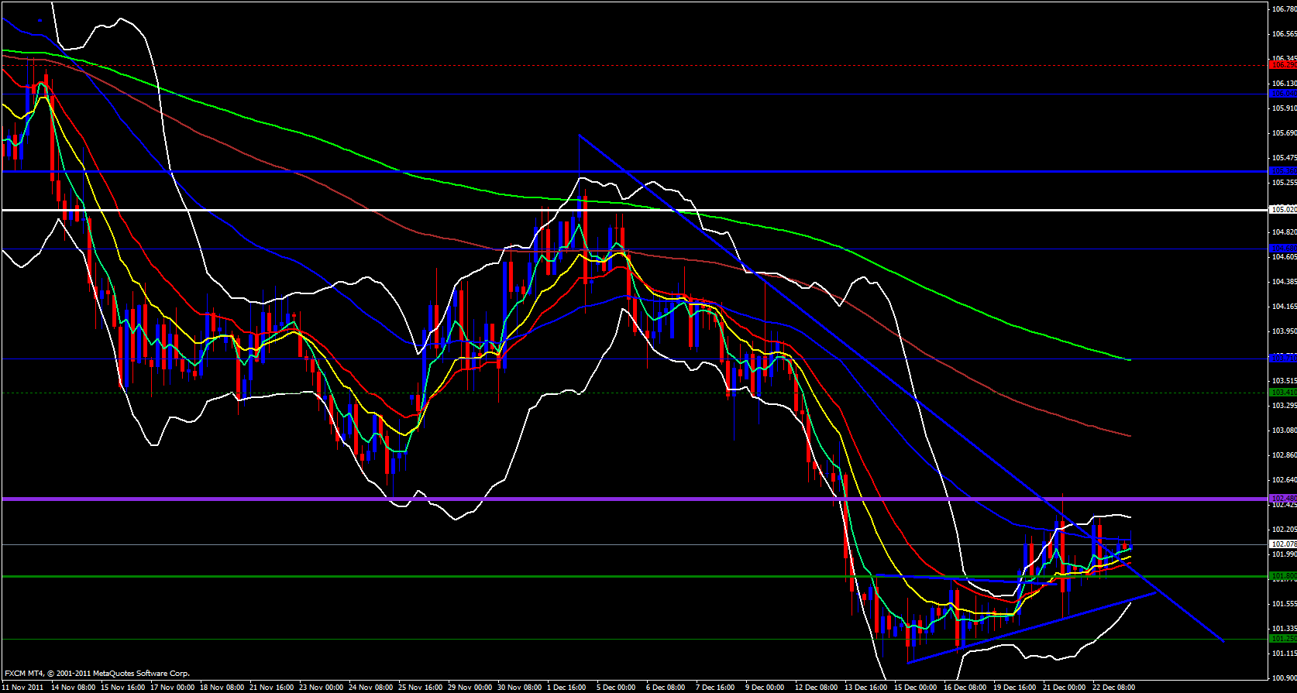Click the 22 Dec 08:00 time label
Viewport: 1297px width, 693px height.
[1113, 687]
